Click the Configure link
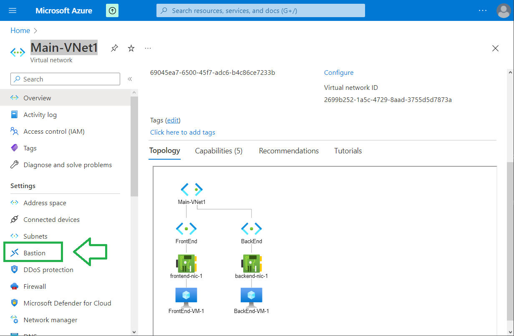The height and width of the screenshot is (336, 514). click(339, 73)
